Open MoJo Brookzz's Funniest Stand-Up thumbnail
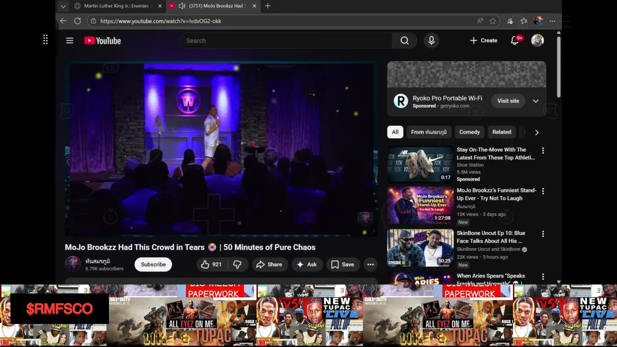The width and height of the screenshot is (617, 347). click(x=420, y=205)
